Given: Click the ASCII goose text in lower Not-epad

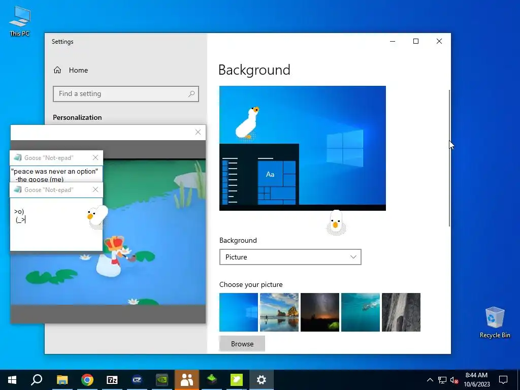Looking at the screenshot, I should tap(20, 215).
